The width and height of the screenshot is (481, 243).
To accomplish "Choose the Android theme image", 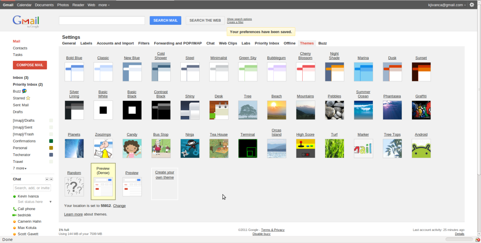I will click(x=421, y=149).
